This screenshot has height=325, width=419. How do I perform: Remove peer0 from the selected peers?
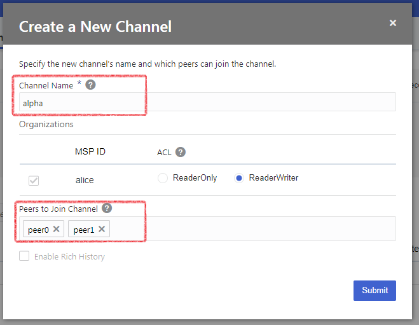pyautogui.click(x=57, y=229)
